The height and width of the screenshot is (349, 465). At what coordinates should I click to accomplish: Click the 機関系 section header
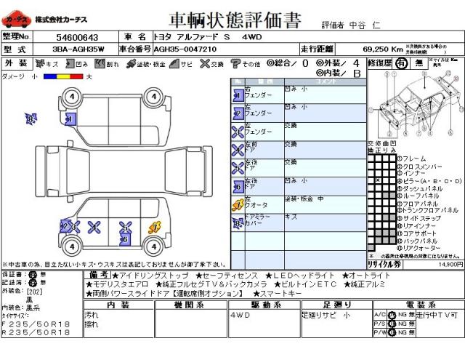pos(190,305)
